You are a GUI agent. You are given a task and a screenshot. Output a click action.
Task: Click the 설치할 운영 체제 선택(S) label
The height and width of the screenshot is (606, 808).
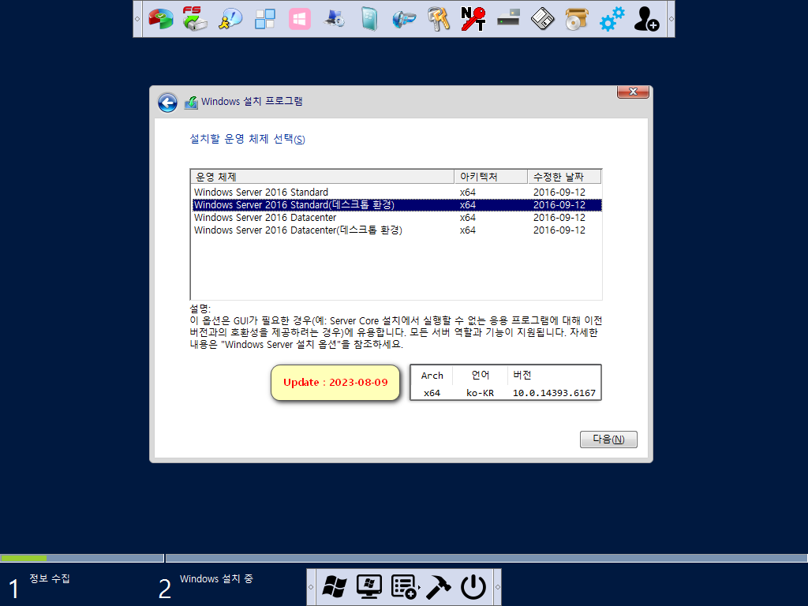247,139
